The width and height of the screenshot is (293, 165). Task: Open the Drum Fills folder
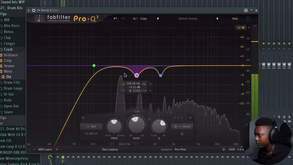tap(12, 82)
